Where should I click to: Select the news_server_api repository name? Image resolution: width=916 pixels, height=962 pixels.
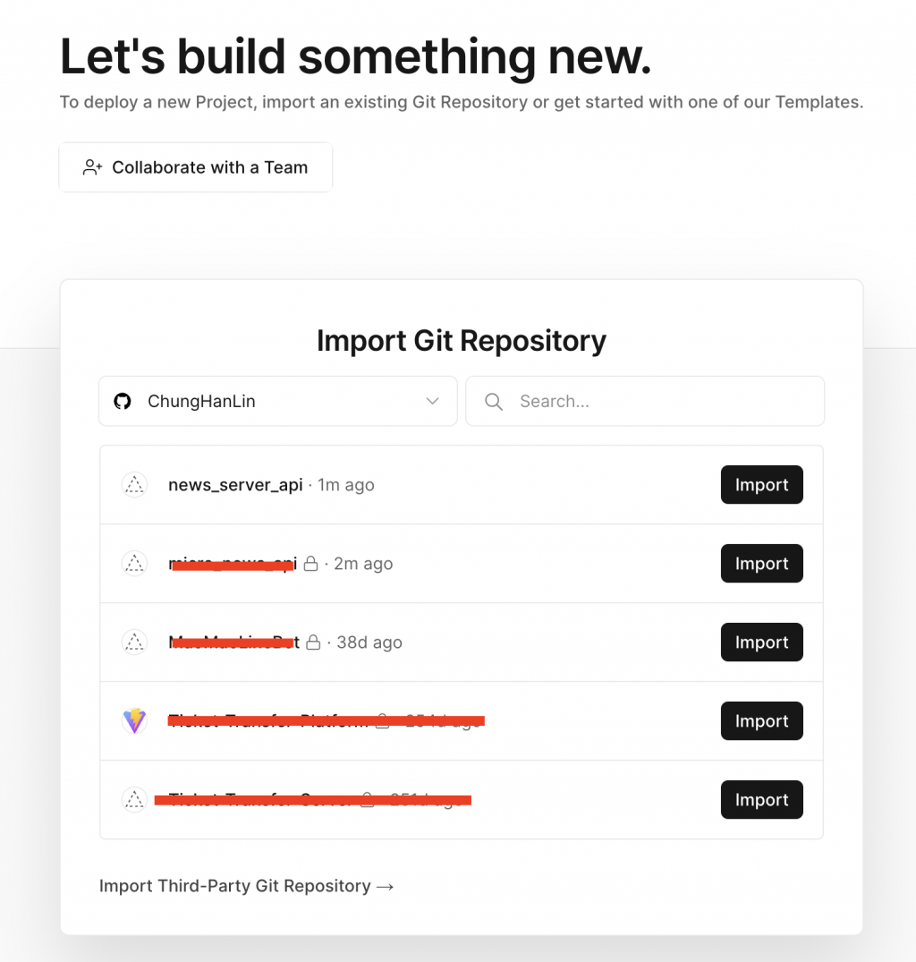pyautogui.click(x=235, y=485)
